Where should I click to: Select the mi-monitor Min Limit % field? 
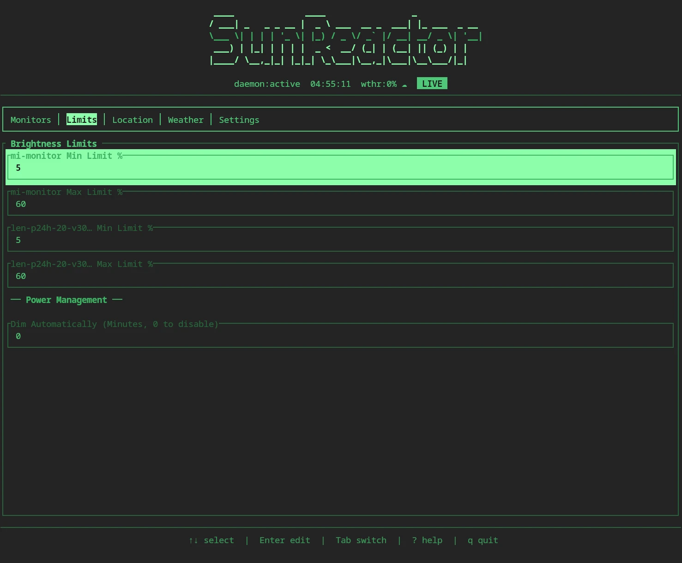tap(341, 167)
